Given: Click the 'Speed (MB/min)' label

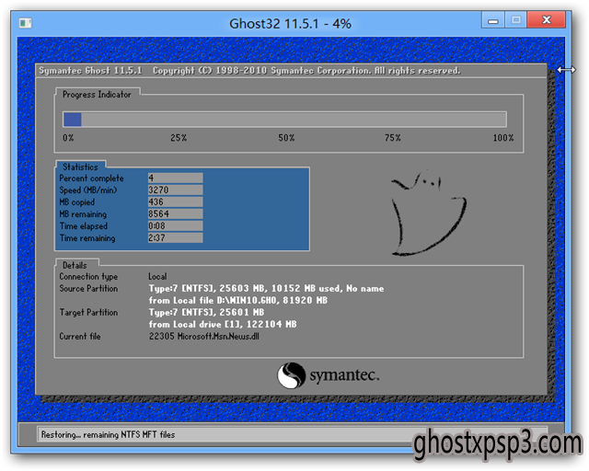Looking at the screenshot, I should [88, 190].
